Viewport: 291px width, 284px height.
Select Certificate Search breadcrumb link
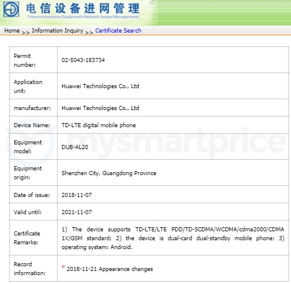(118, 31)
